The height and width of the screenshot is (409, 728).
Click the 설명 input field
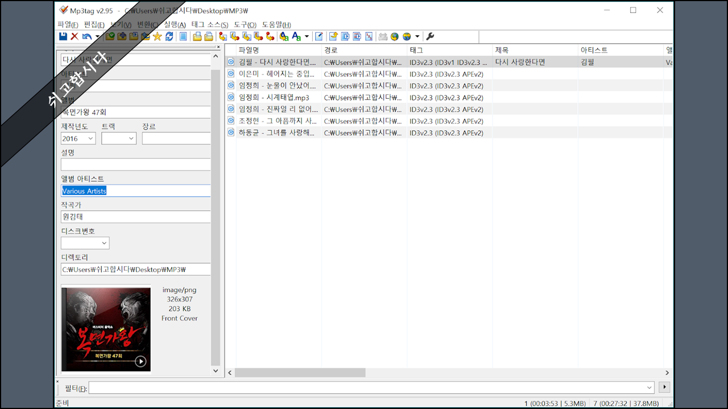(x=136, y=164)
